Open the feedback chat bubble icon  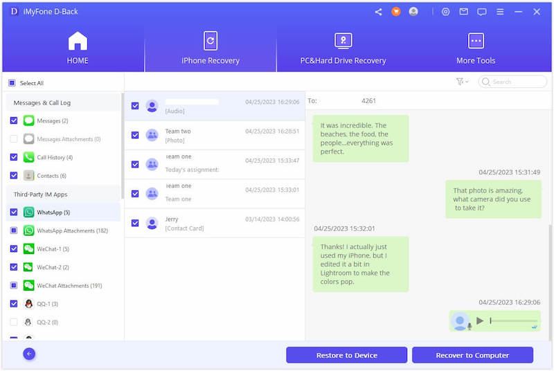click(x=482, y=12)
